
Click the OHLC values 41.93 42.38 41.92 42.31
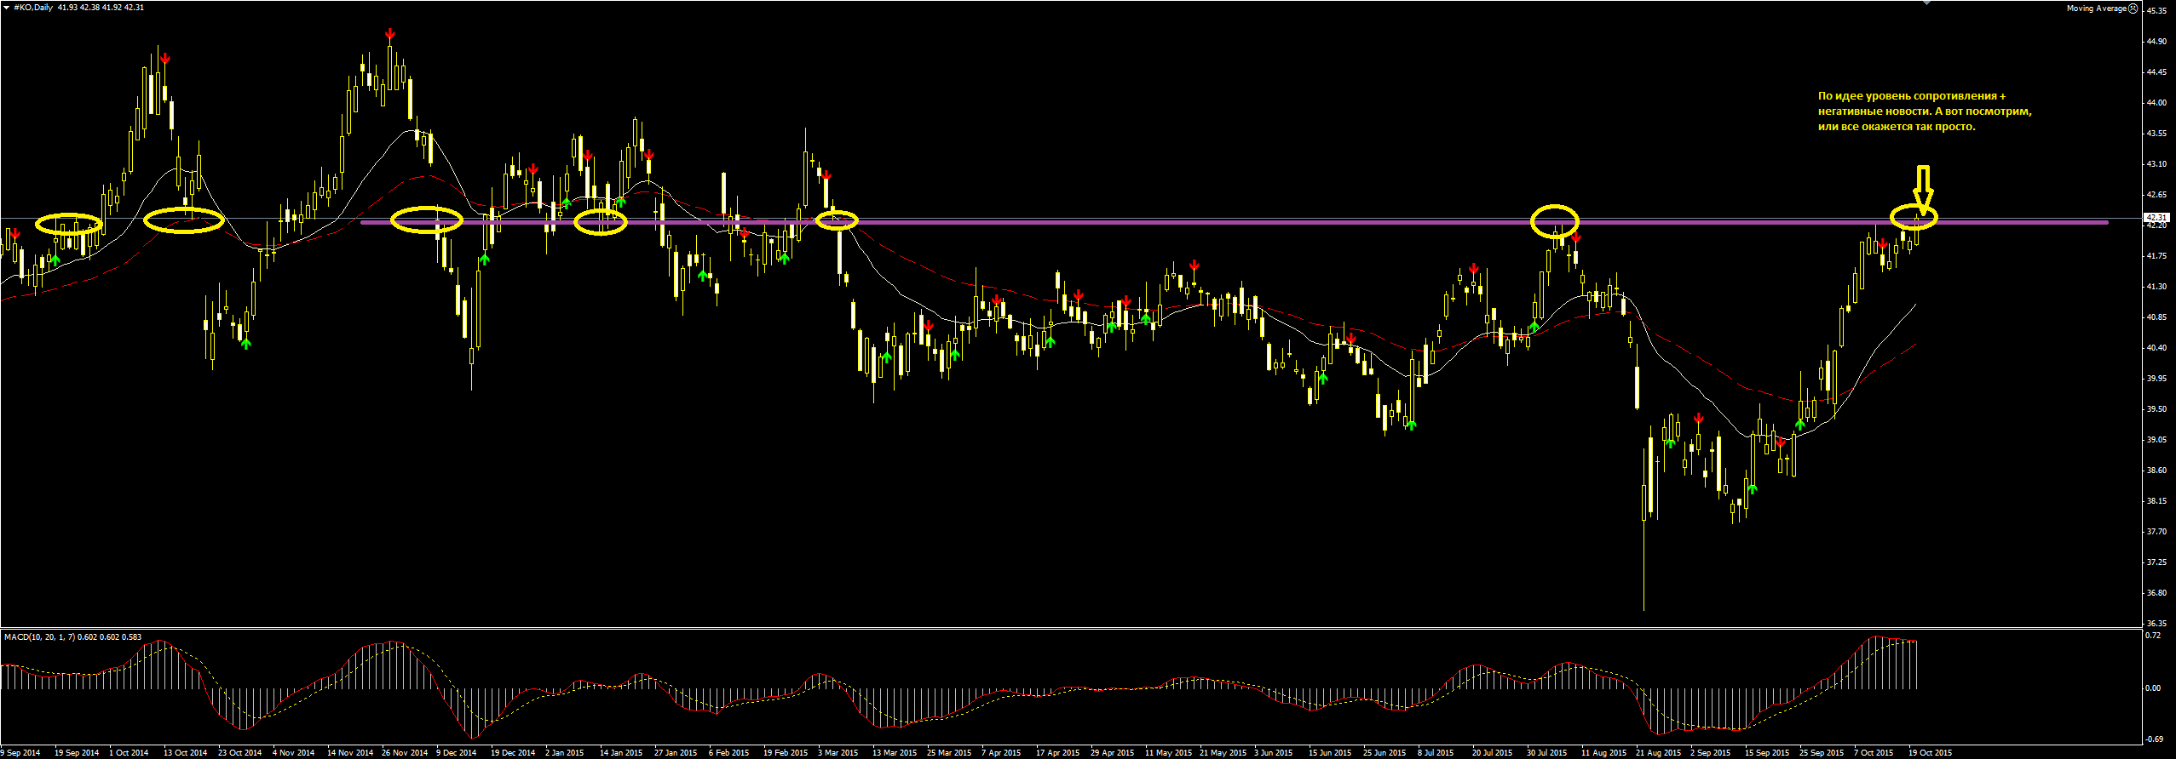click(101, 8)
